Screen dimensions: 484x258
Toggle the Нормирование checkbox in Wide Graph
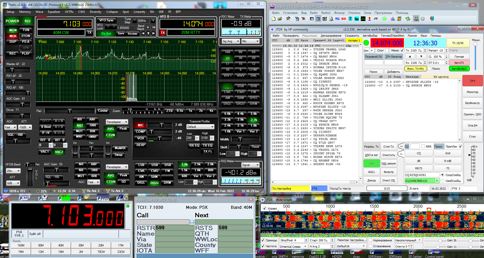pyautogui.click(x=370, y=240)
